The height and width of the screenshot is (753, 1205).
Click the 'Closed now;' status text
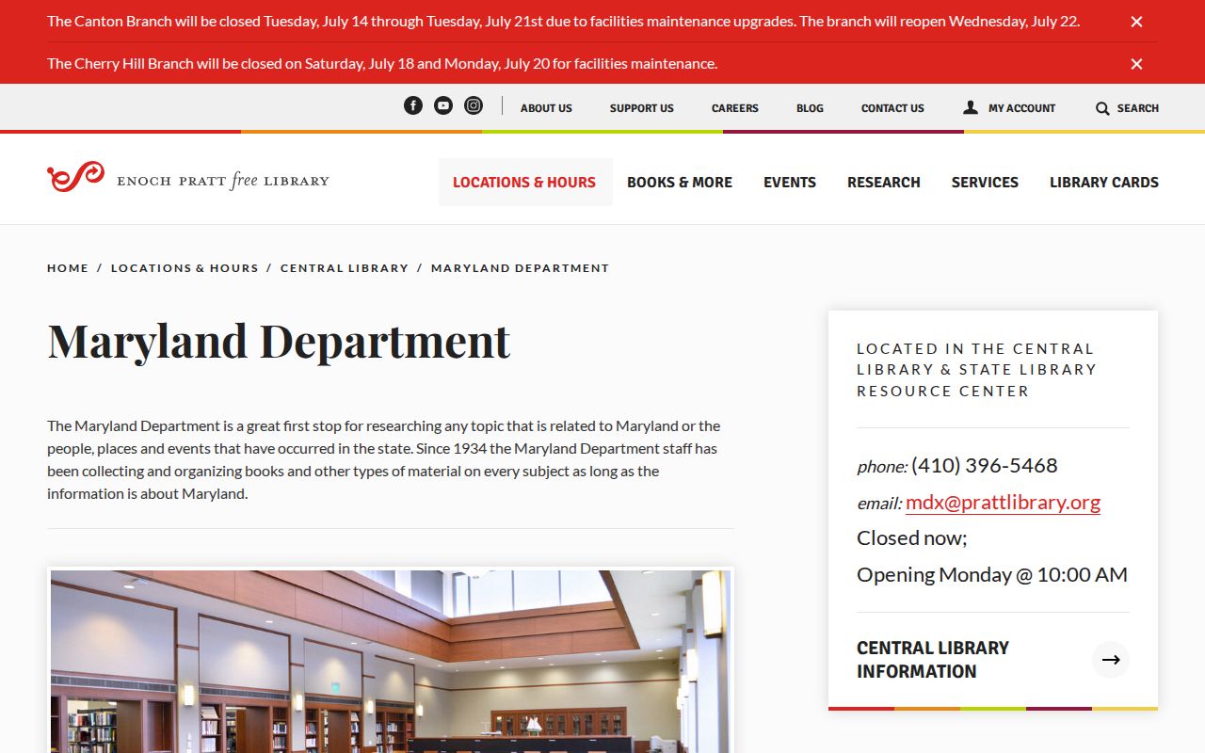(x=912, y=538)
